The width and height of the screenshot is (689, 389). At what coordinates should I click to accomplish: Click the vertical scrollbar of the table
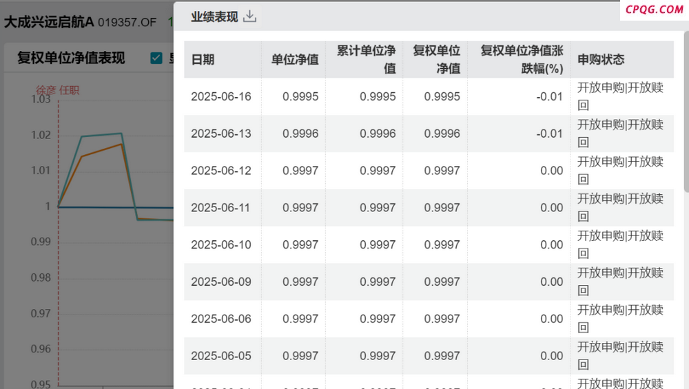tap(686, 109)
